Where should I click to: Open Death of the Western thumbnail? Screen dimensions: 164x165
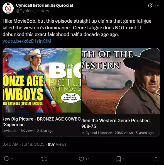[121, 81]
